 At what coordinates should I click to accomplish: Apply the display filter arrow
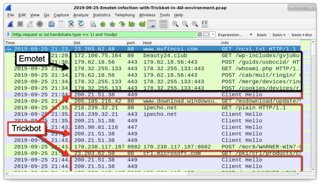(x=206, y=35)
